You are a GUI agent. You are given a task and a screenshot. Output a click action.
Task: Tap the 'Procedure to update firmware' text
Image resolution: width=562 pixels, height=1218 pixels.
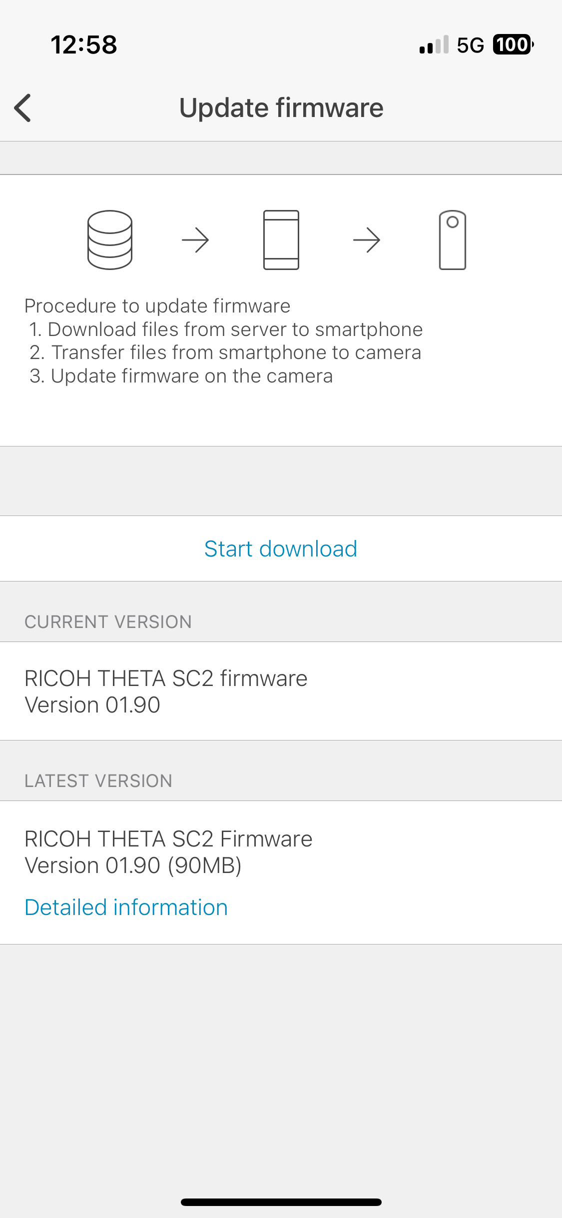tap(157, 305)
